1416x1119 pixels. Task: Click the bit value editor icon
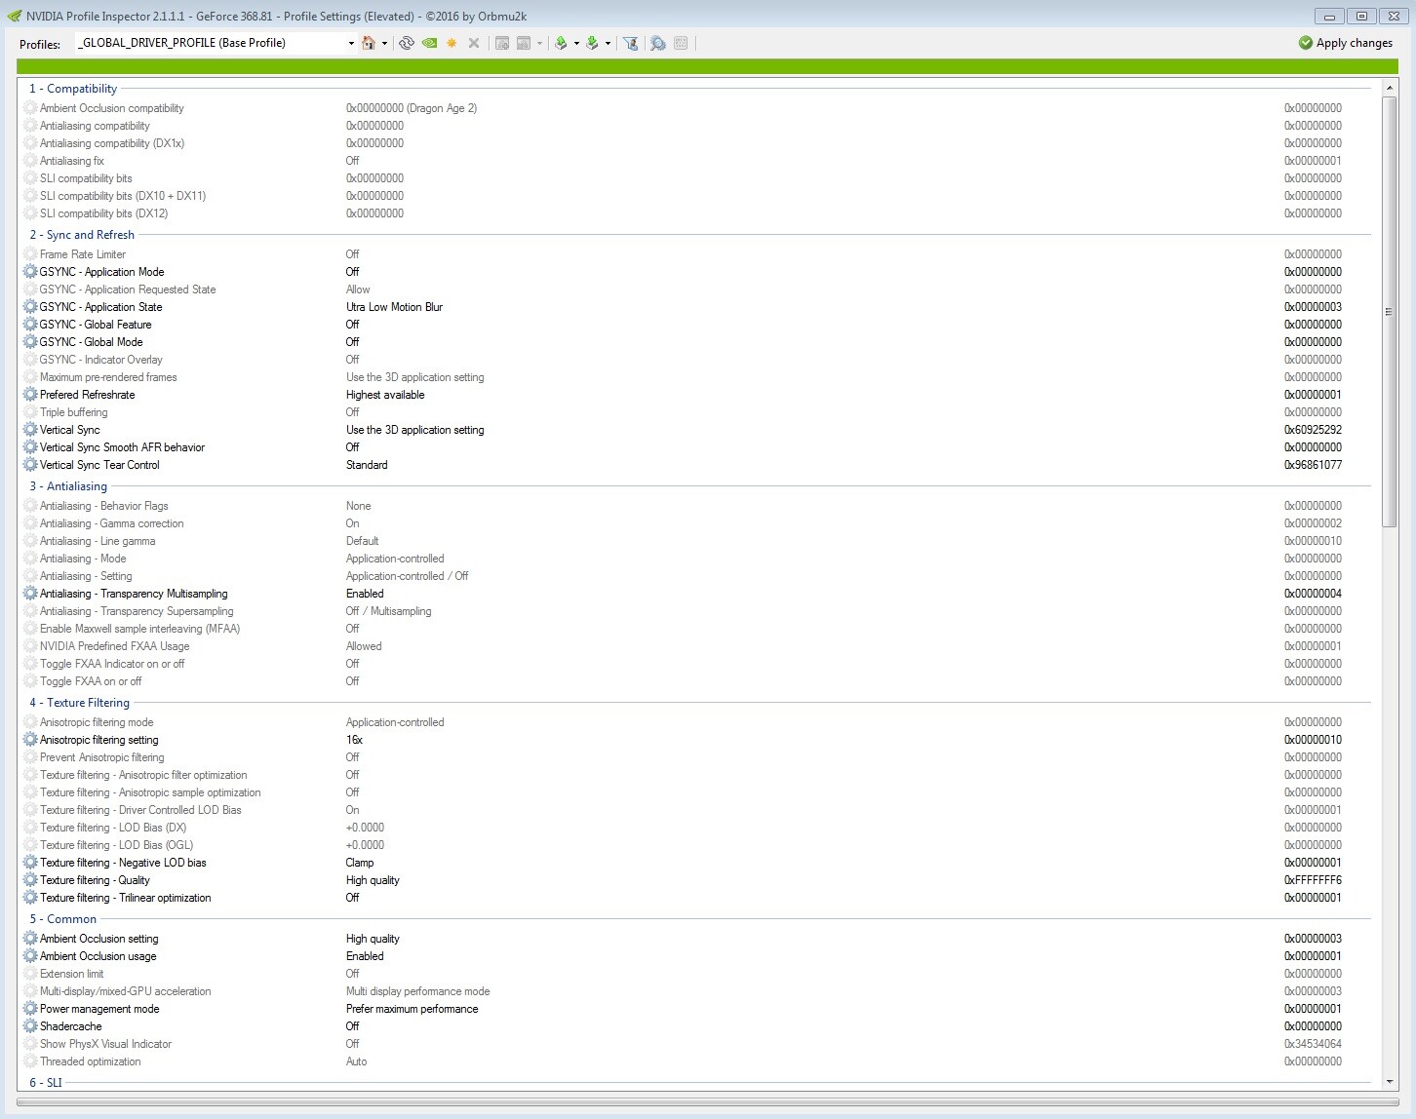pyautogui.click(x=681, y=43)
